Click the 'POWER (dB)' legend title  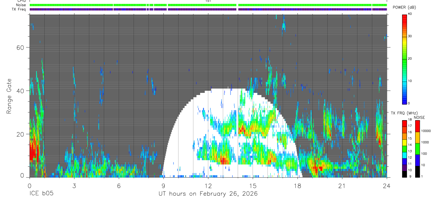[x=405, y=7]
